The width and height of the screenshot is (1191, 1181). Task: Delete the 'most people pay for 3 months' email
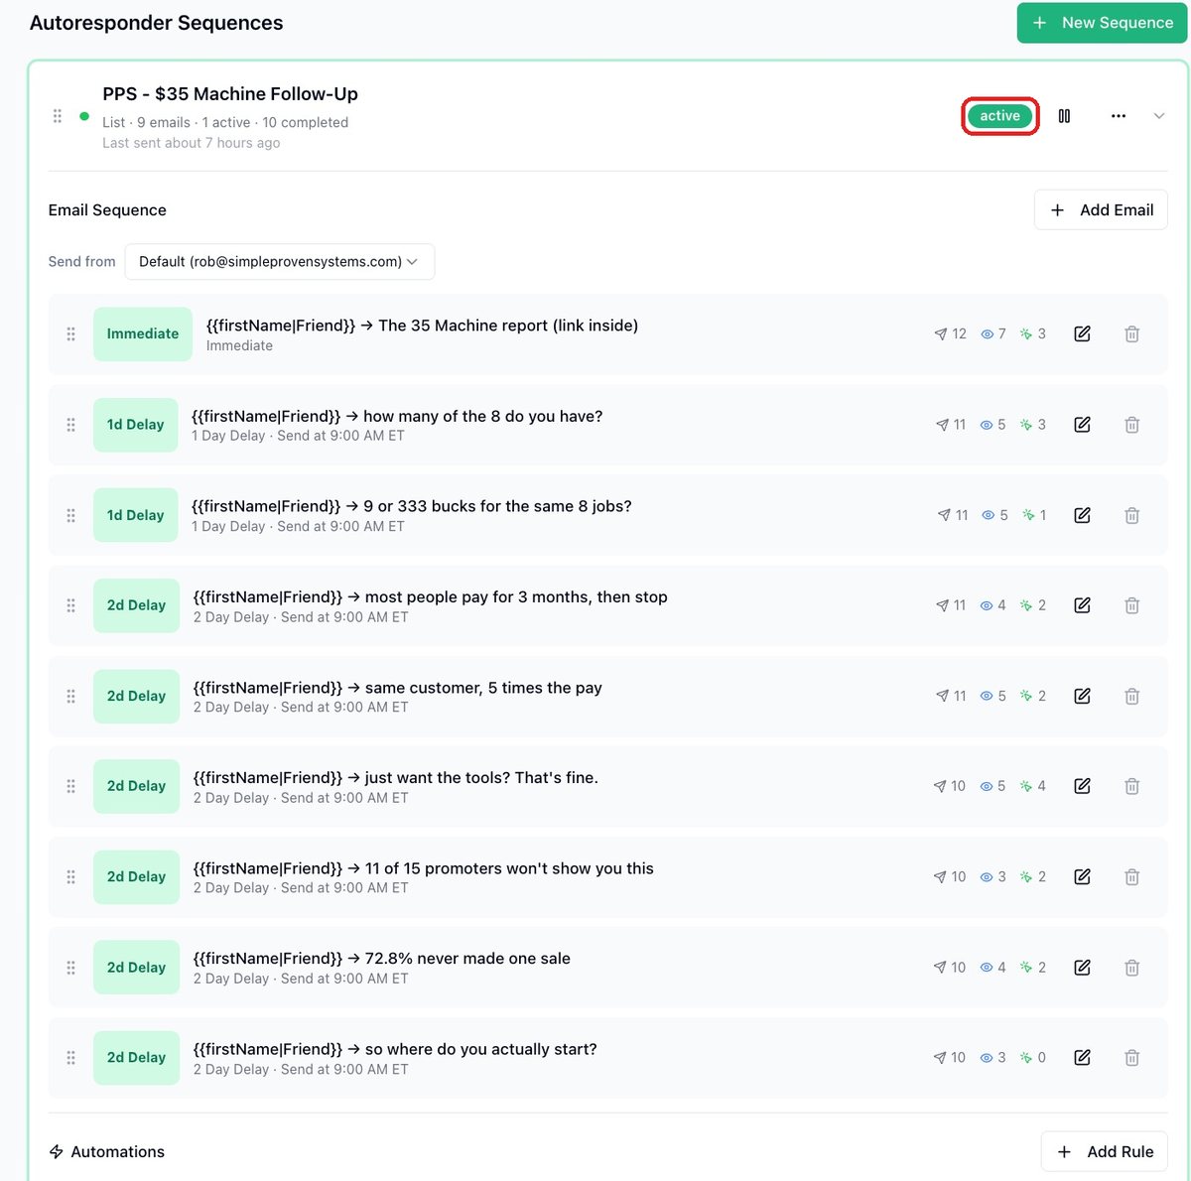click(x=1131, y=605)
